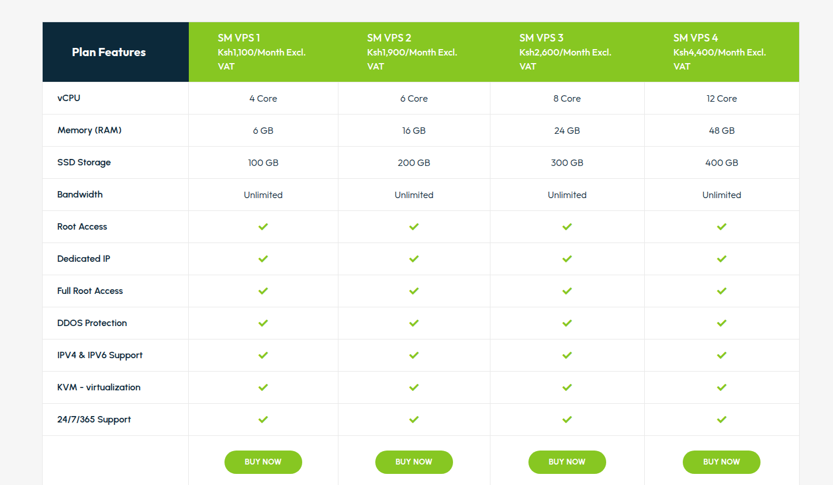Click Full Root Access checkmark for SM VPS 4

(x=722, y=291)
